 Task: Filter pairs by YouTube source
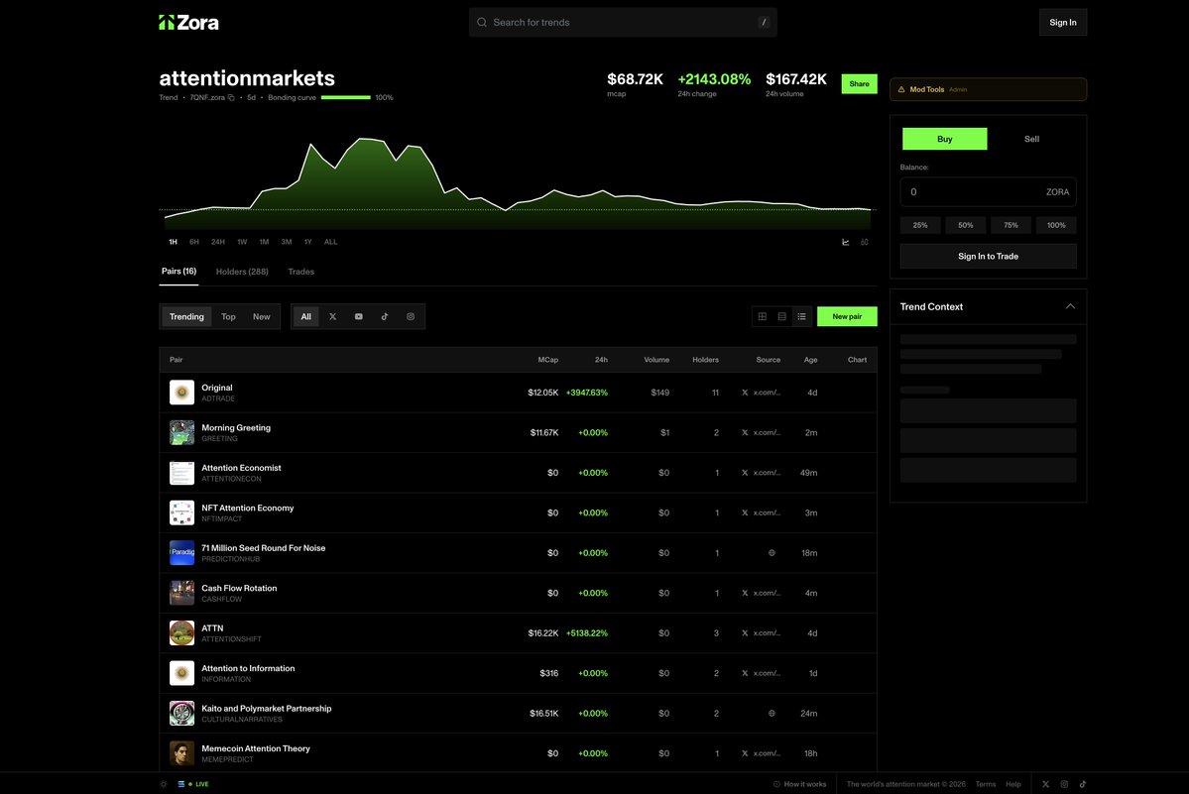click(359, 316)
